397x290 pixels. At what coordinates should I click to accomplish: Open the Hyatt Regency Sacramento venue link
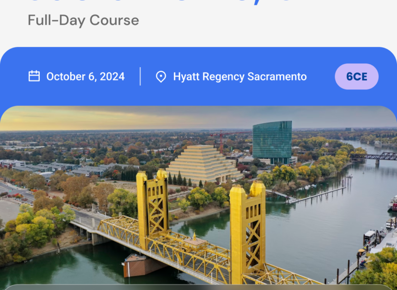pos(240,76)
